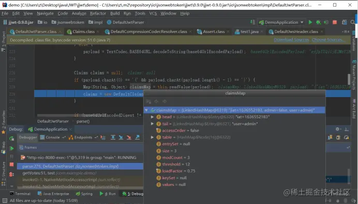The height and width of the screenshot is (204, 358).
Task: Open Debug panel gear settings
Action: tap(338, 129)
